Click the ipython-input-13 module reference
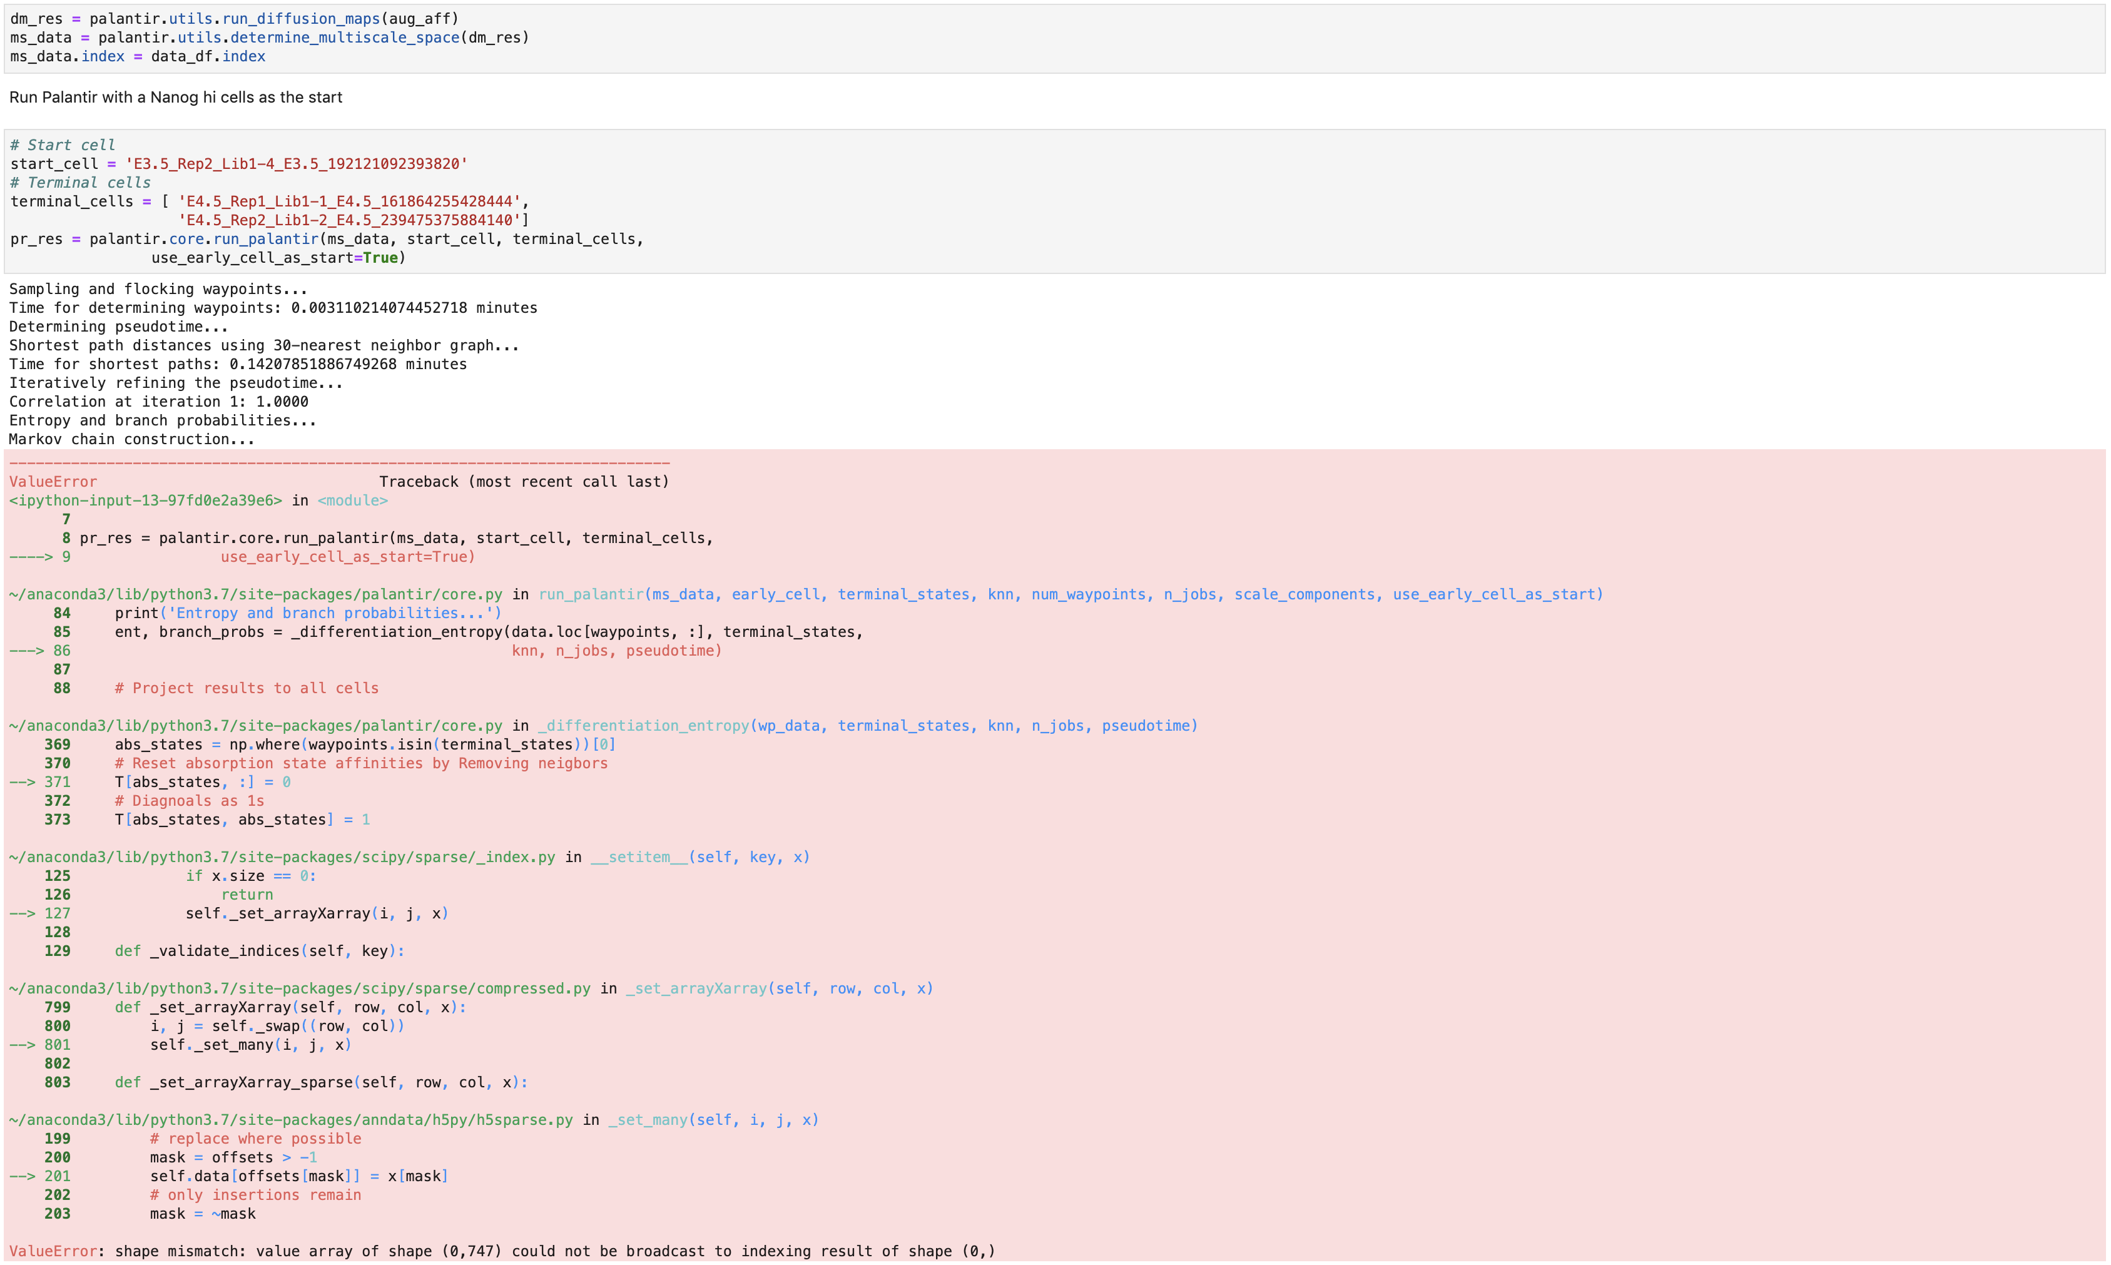This screenshot has width=2111, height=1265. point(145,500)
